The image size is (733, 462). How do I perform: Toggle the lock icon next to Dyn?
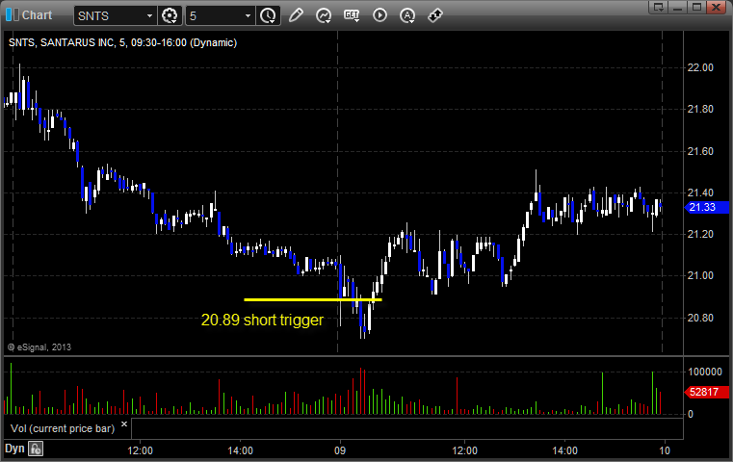36,449
